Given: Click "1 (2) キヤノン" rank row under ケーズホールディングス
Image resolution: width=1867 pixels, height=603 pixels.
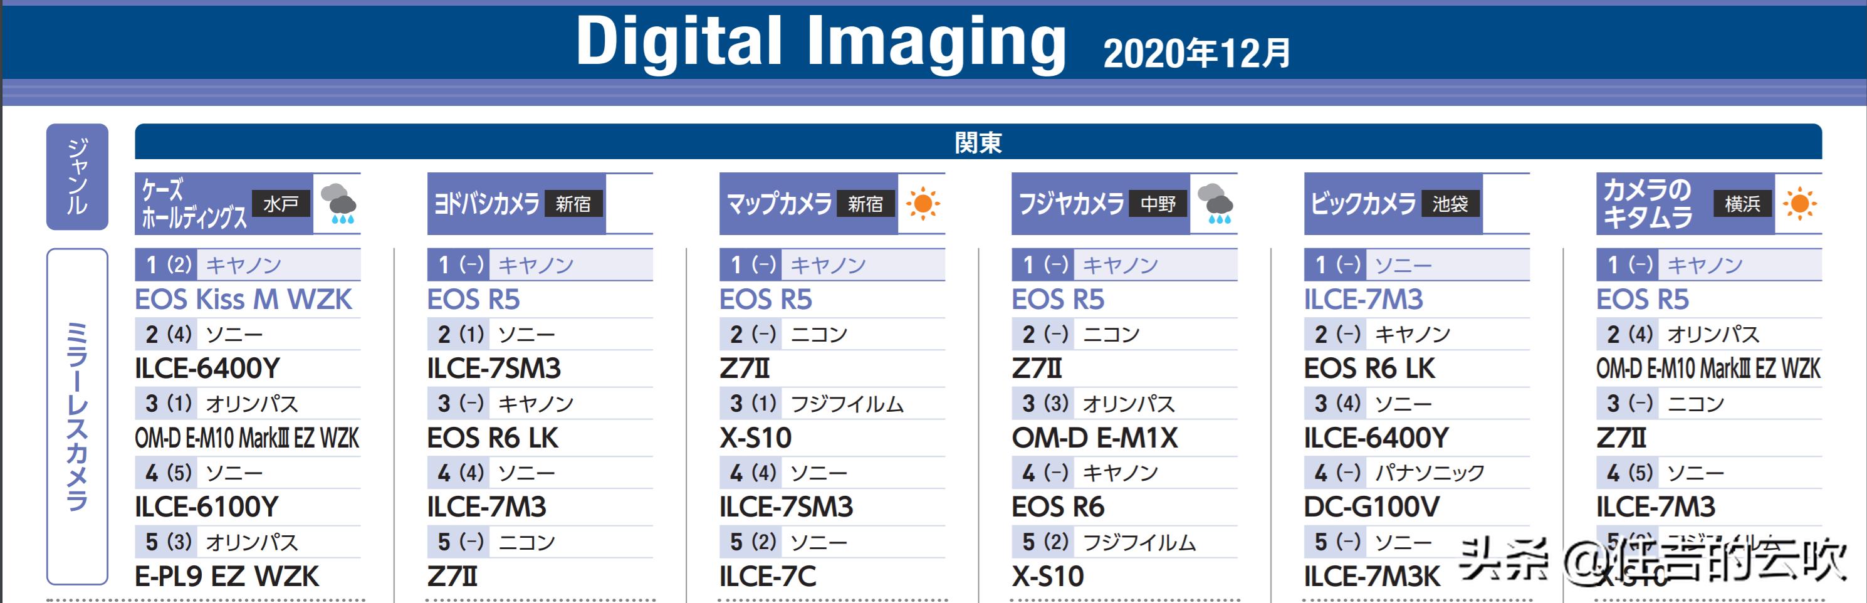Looking at the screenshot, I should (x=248, y=265).
